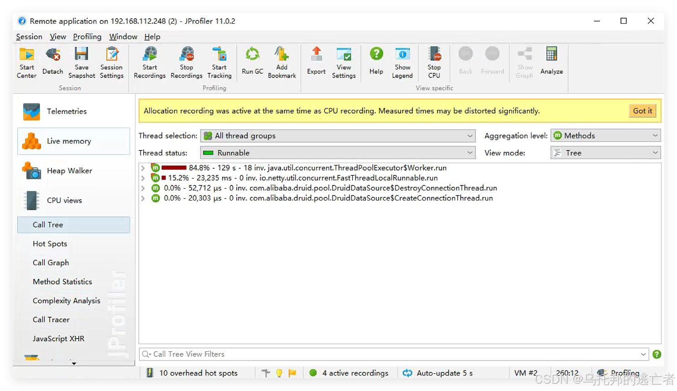Expand the DestroyConnectionThread.run node

pyautogui.click(x=143, y=188)
